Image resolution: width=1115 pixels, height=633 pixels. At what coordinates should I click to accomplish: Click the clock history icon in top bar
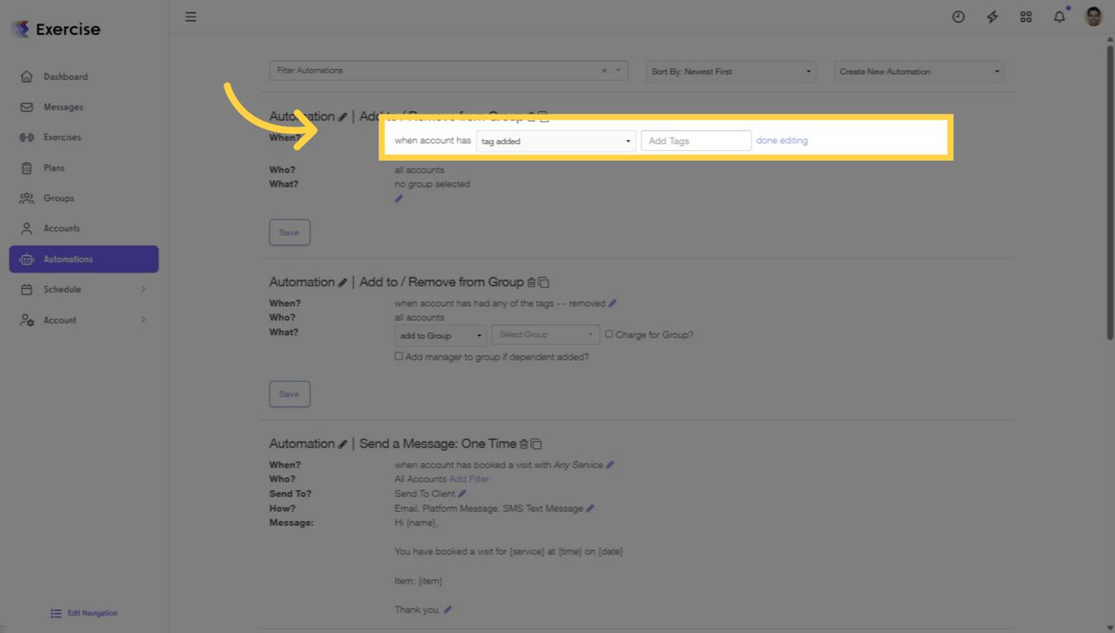[x=958, y=16]
